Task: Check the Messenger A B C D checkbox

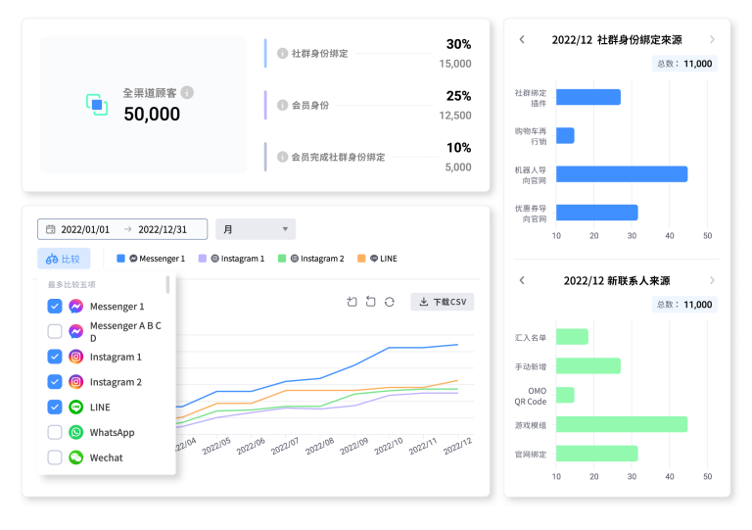Action: tap(55, 331)
